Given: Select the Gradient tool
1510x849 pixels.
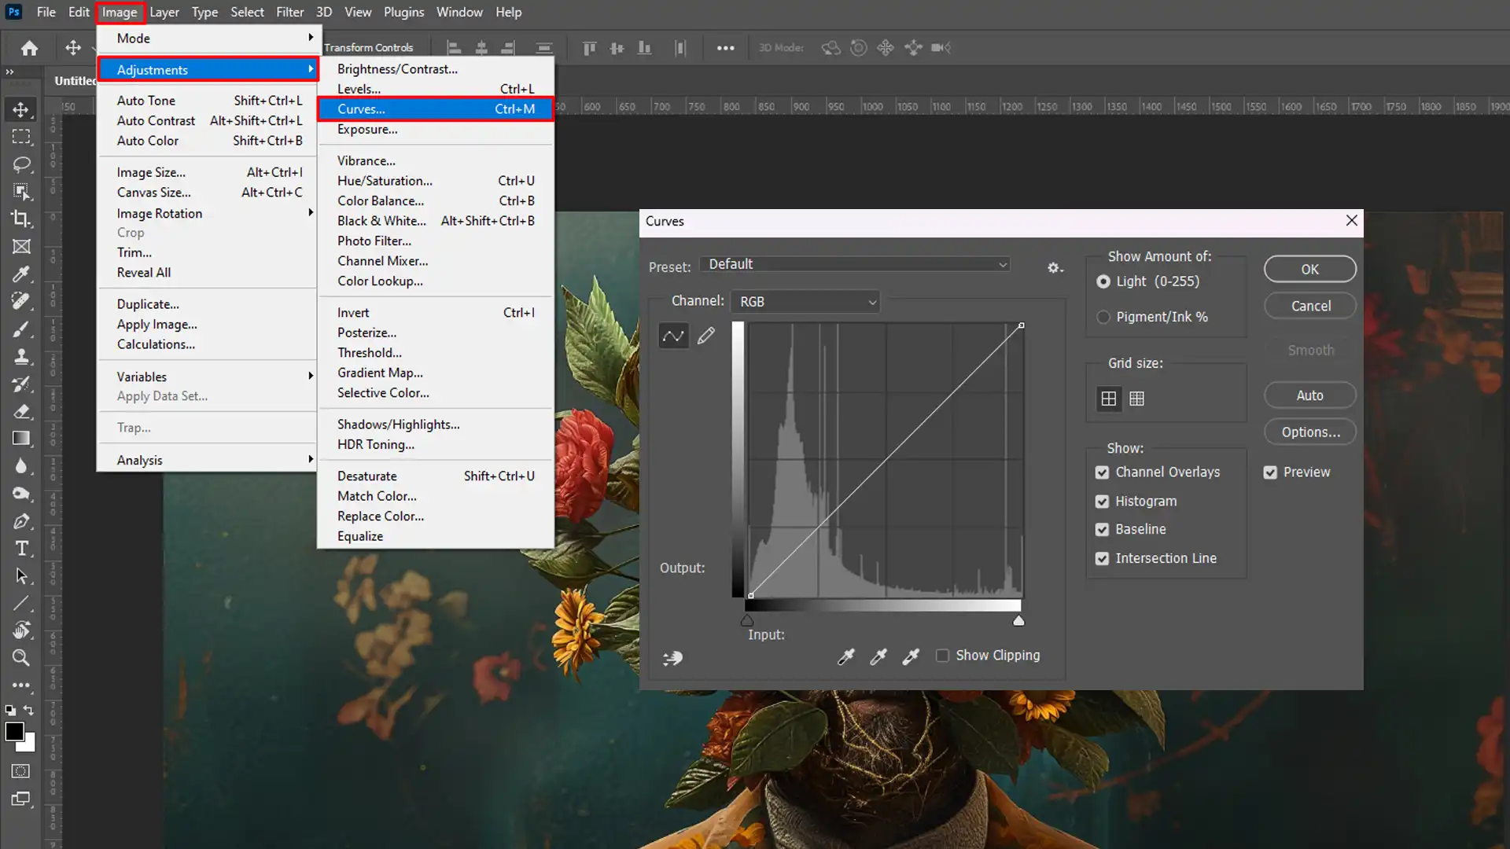Looking at the screenshot, I should click(21, 439).
